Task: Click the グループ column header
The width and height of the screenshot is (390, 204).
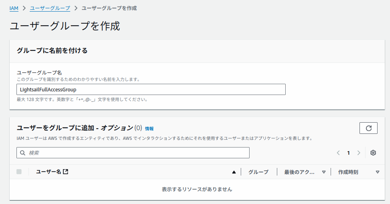Action: coord(258,172)
